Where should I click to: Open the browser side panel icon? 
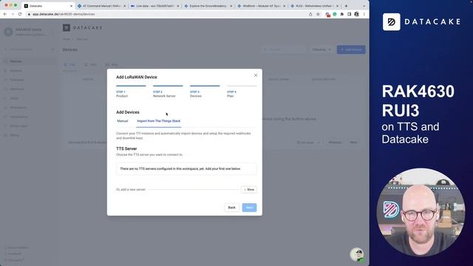click(350, 14)
